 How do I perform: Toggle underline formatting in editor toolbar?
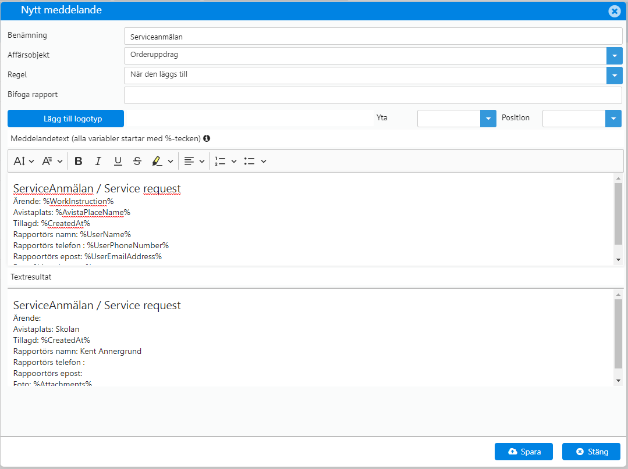[x=118, y=161]
